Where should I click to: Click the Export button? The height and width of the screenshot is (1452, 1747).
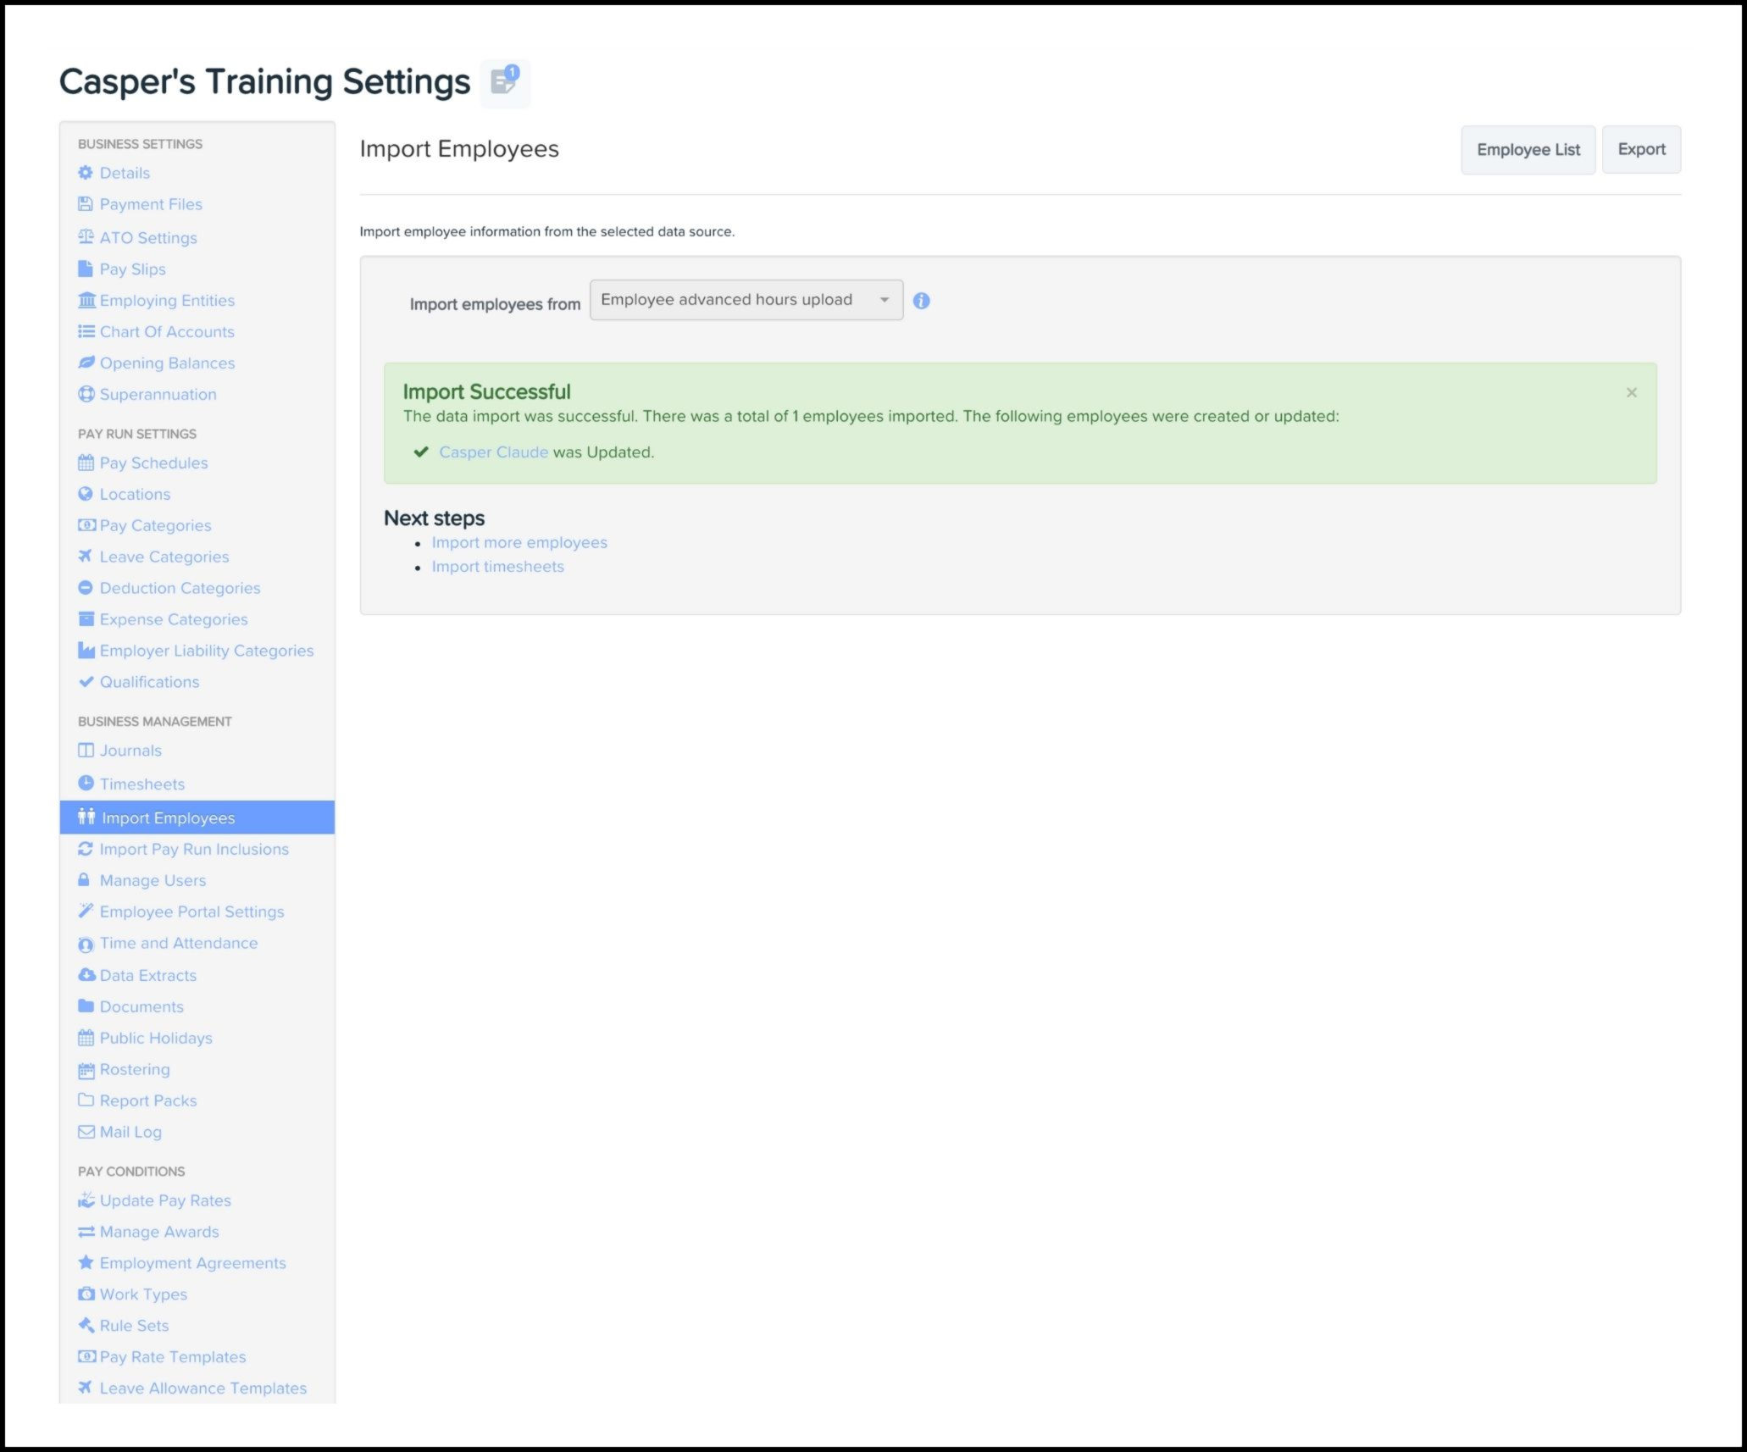point(1641,150)
